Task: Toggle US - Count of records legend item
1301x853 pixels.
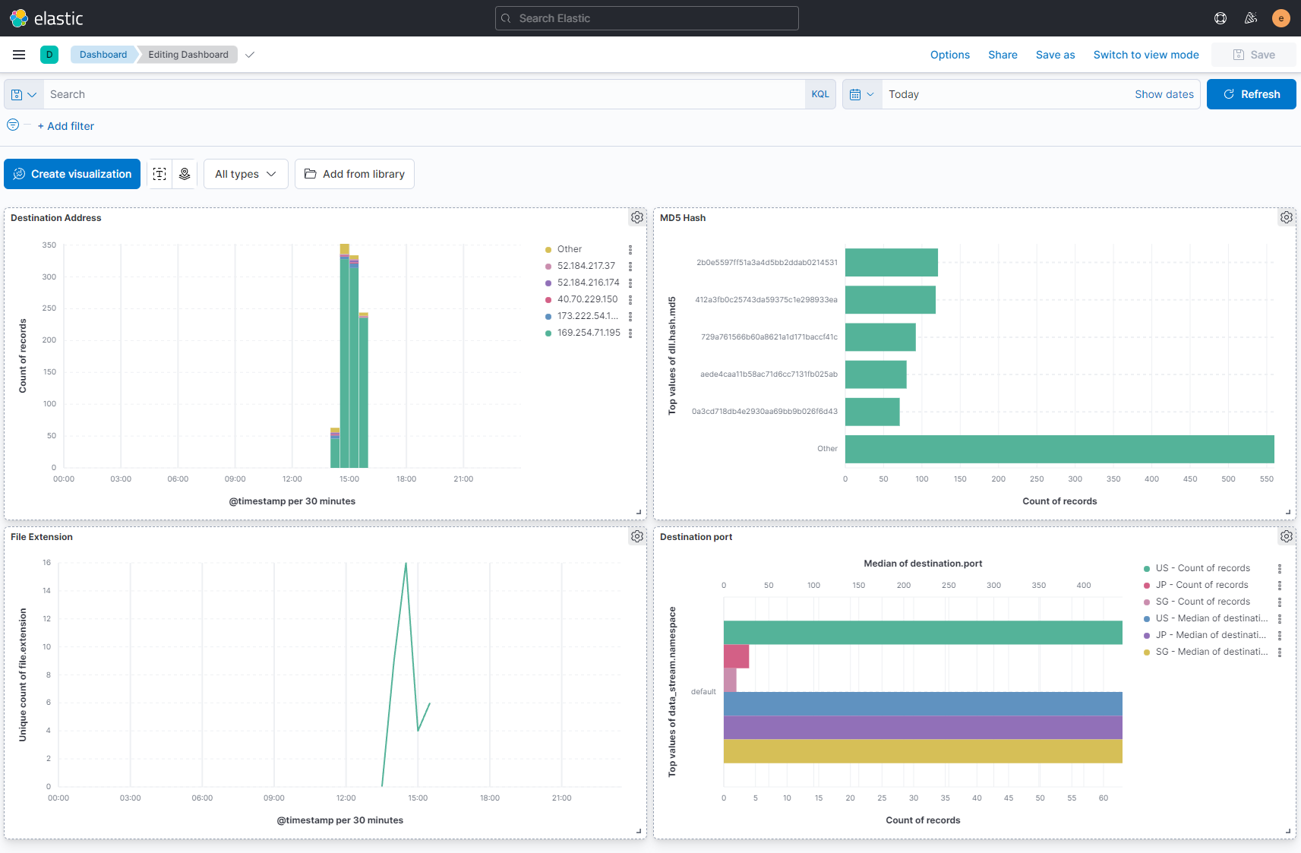Action: 1203,567
